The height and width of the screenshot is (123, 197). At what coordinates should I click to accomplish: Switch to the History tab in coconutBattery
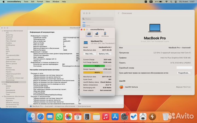pos(97,34)
